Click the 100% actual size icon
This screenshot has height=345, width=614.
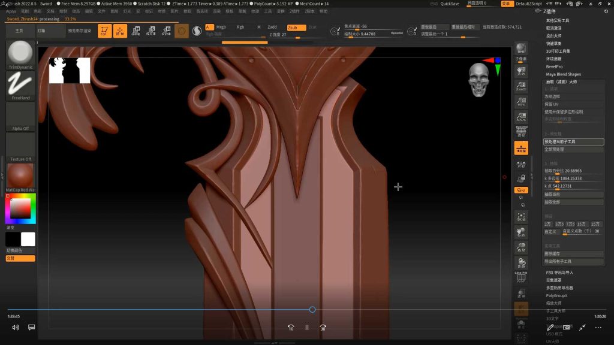521,102
